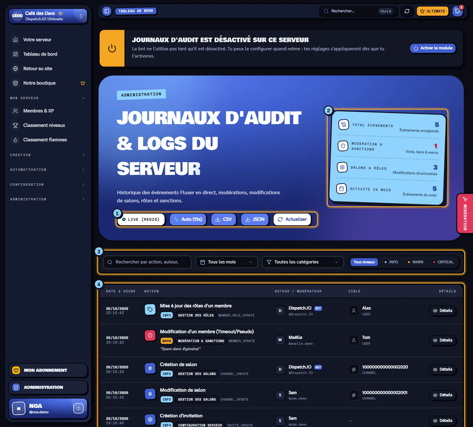Screen dimensions: 473x427
Task: Click Activer le module button
Action: pos(433,48)
